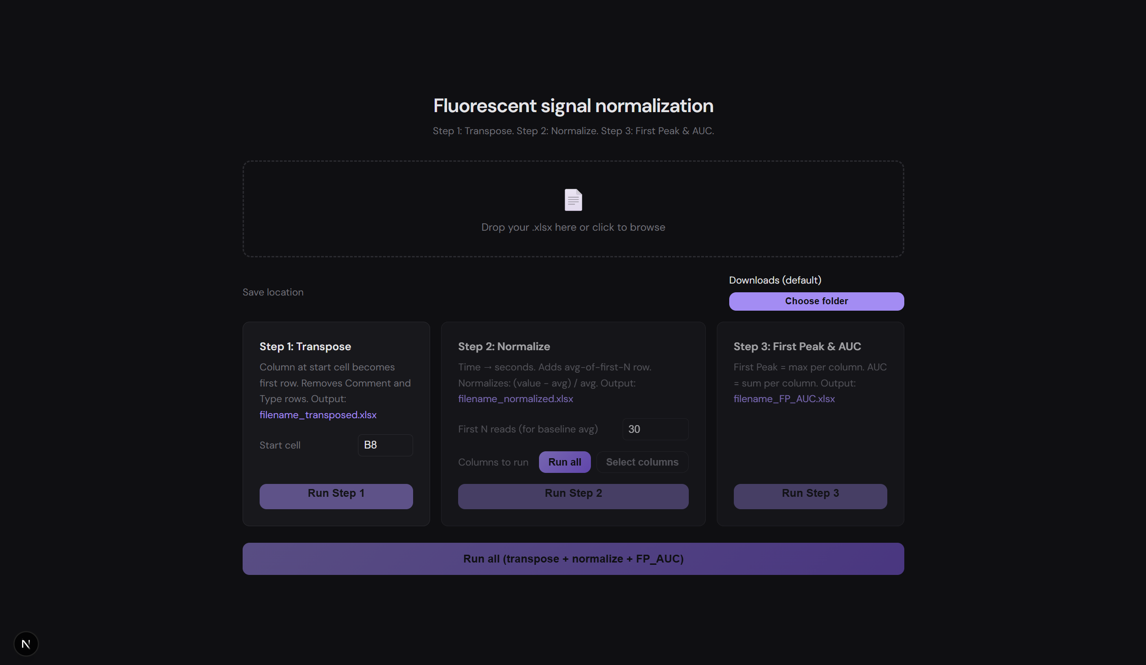Viewport: 1146px width, 665px height.
Task: Click the filename_normalized.xlsx output name
Action: 515,398
